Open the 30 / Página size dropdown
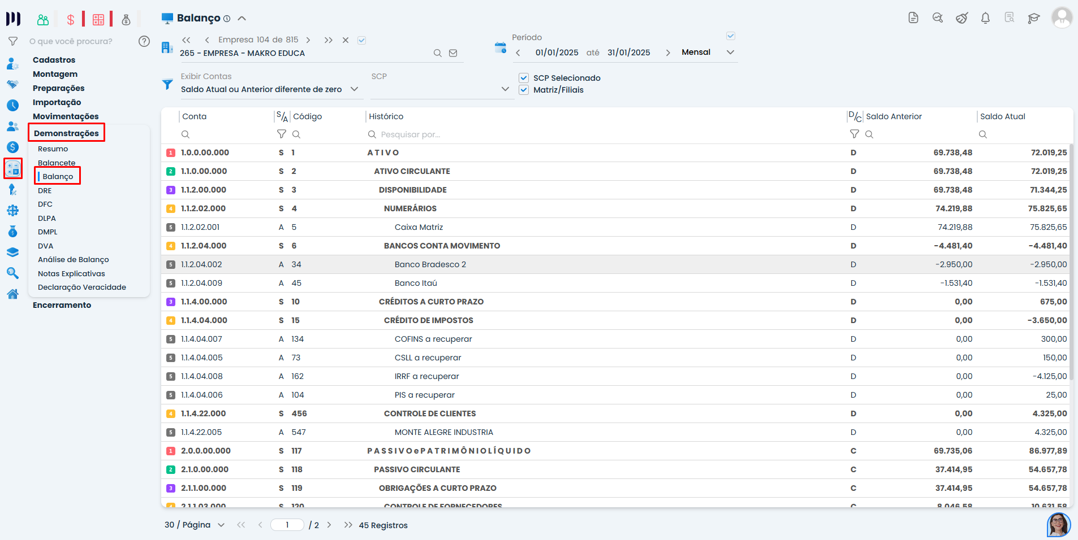This screenshot has width=1078, height=540. 221,525
